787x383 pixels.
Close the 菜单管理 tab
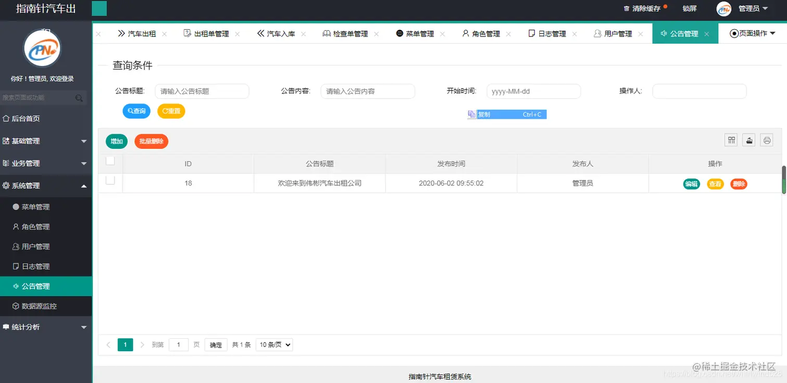(442, 34)
